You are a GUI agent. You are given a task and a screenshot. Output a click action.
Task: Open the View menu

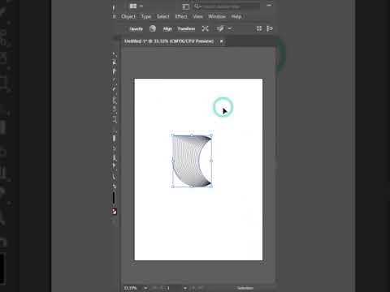(x=198, y=16)
